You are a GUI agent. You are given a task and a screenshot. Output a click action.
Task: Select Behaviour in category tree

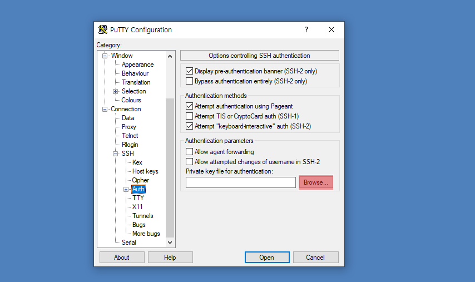[x=135, y=73]
